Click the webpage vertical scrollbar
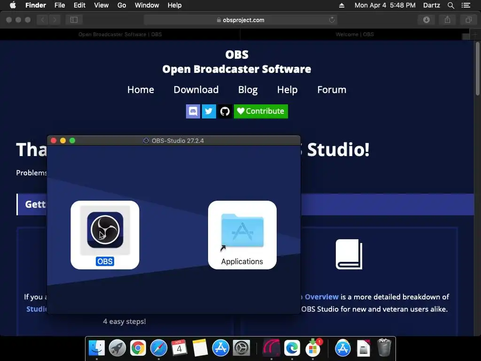The height and width of the screenshot is (361, 481). (478, 69)
